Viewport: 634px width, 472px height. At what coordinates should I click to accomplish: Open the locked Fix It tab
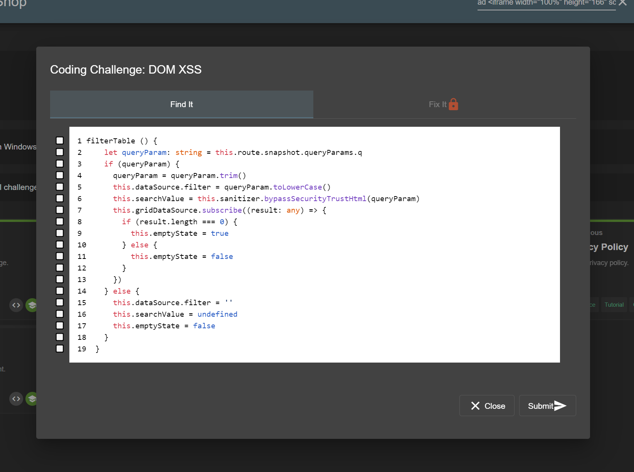pyautogui.click(x=444, y=104)
